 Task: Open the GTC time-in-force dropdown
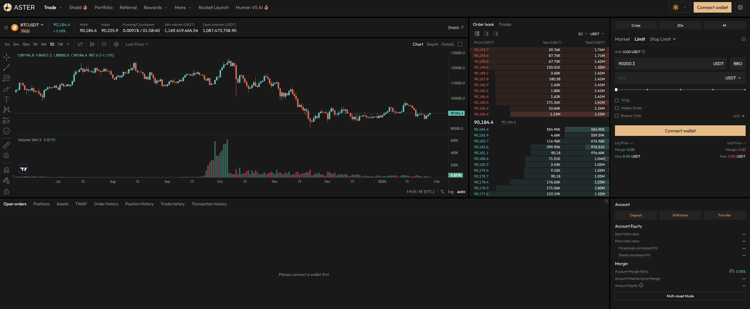click(739, 116)
